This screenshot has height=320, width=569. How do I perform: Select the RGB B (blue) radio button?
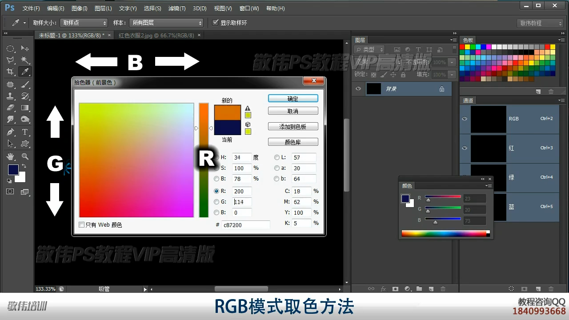[x=216, y=212]
